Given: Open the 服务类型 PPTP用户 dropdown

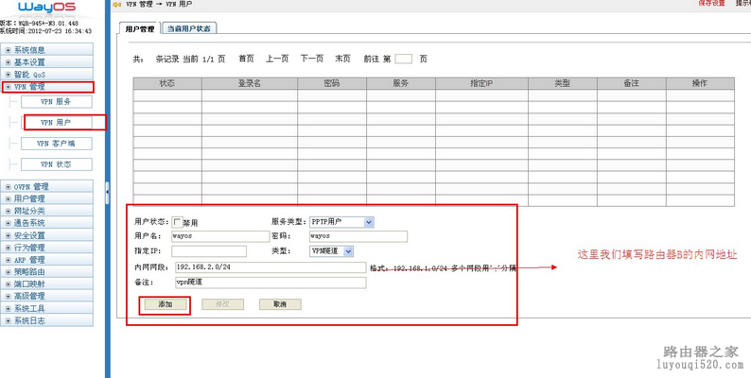Looking at the screenshot, I should tap(341, 222).
